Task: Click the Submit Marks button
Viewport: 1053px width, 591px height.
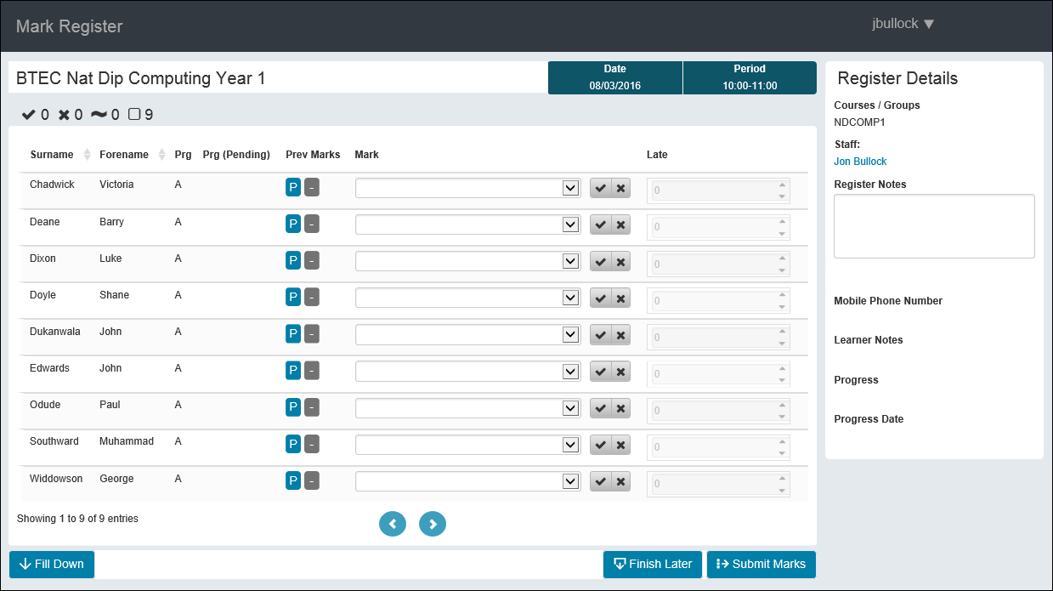Action: (761, 565)
